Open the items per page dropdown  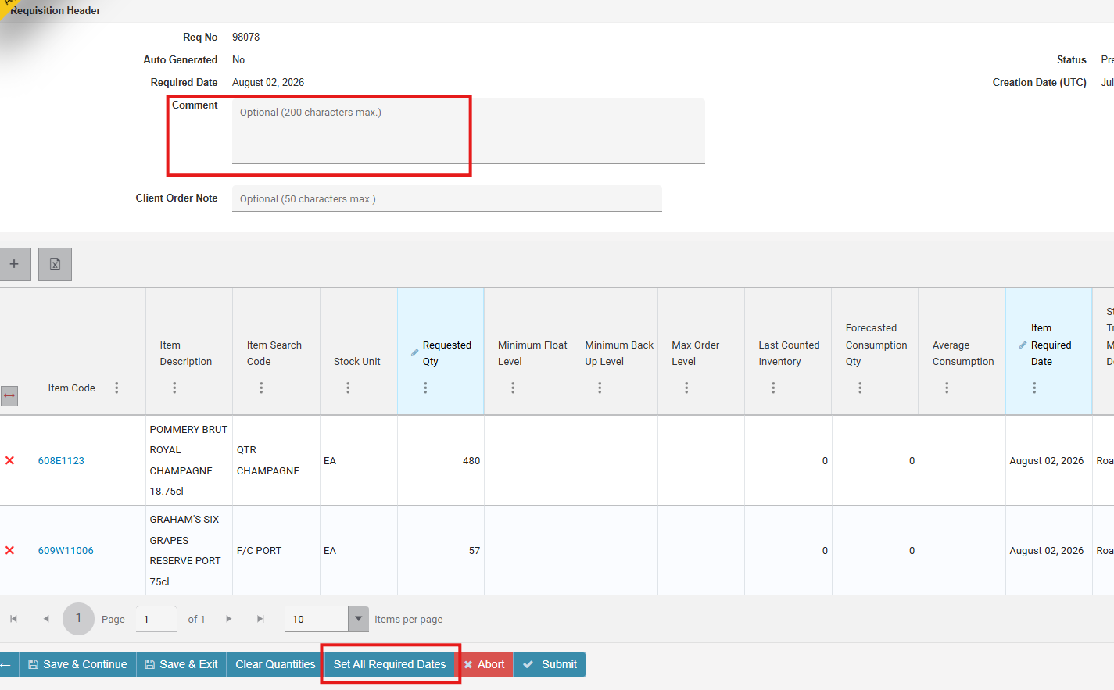(358, 619)
